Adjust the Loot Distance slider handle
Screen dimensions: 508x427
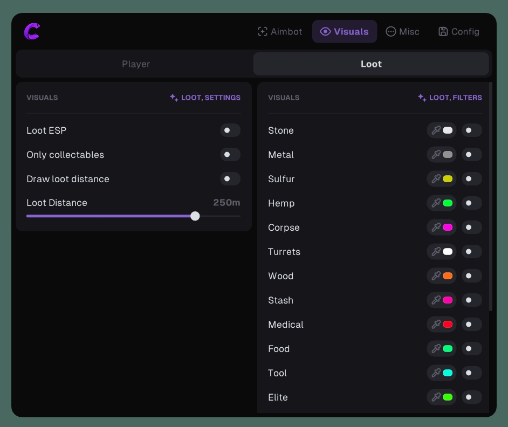195,216
